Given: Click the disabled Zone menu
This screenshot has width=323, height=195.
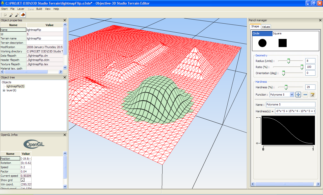Looking at the screenshot, I should [31, 9].
